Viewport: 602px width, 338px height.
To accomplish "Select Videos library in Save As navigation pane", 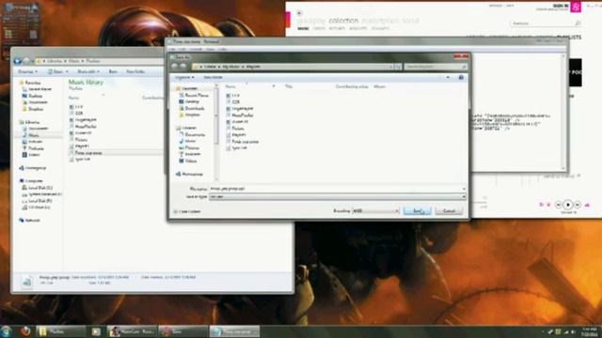I will (188, 161).
